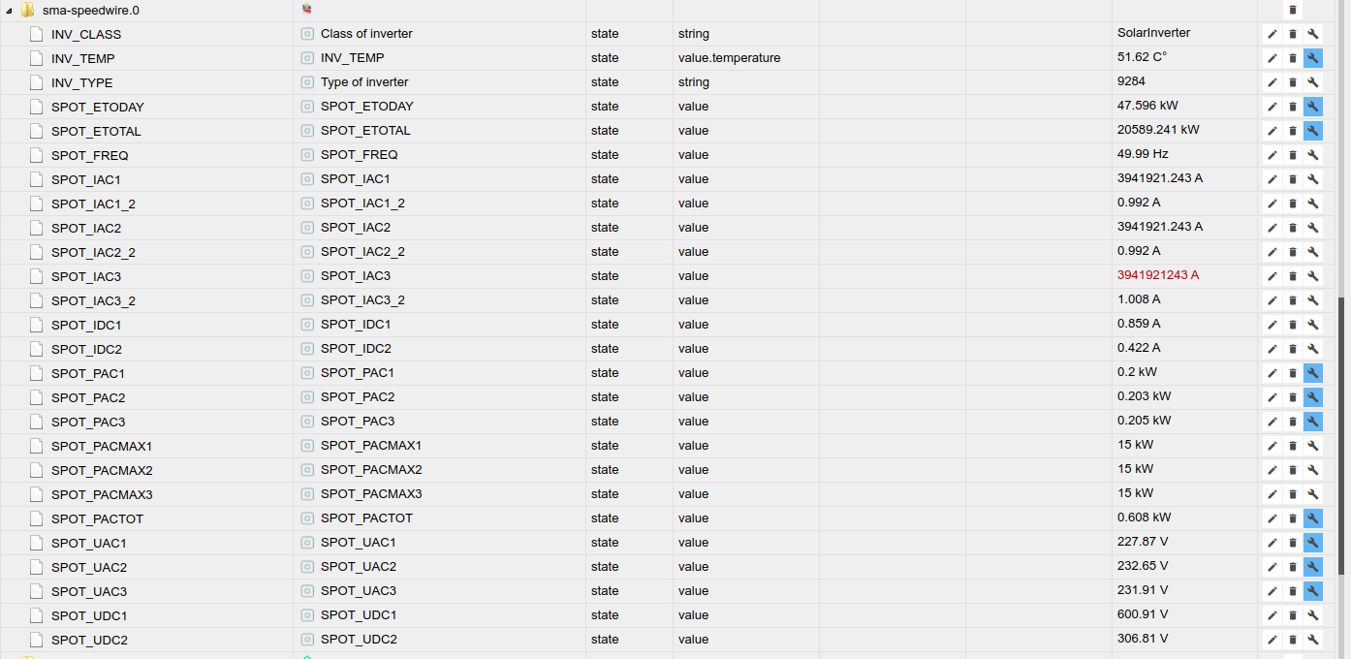Select the SPOT_UAC3 file row
The image size is (1351, 659).
click(x=89, y=591)
